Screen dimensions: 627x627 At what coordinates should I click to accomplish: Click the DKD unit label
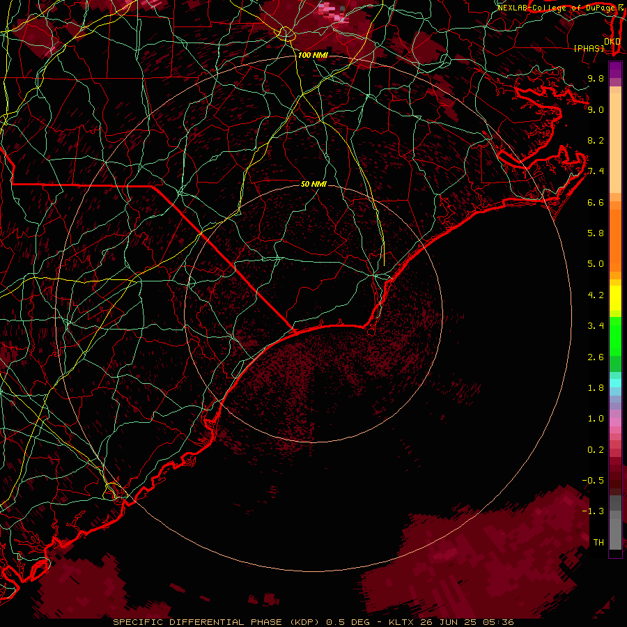pos(612,42)
